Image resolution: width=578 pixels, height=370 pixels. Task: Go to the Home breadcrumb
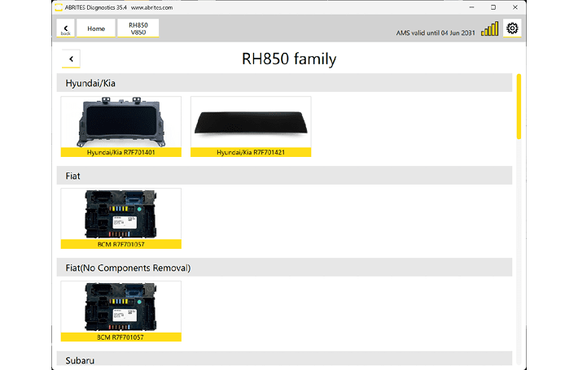[95, 28]
